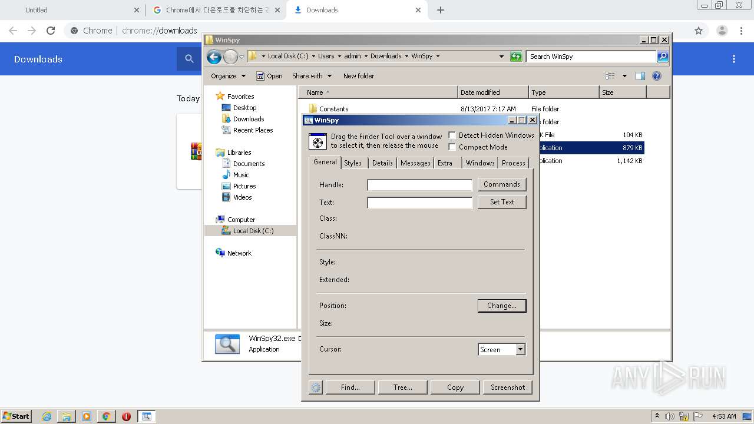Launch Internet Explorer from taskbar
754x424 pixels.
[47, 416]
